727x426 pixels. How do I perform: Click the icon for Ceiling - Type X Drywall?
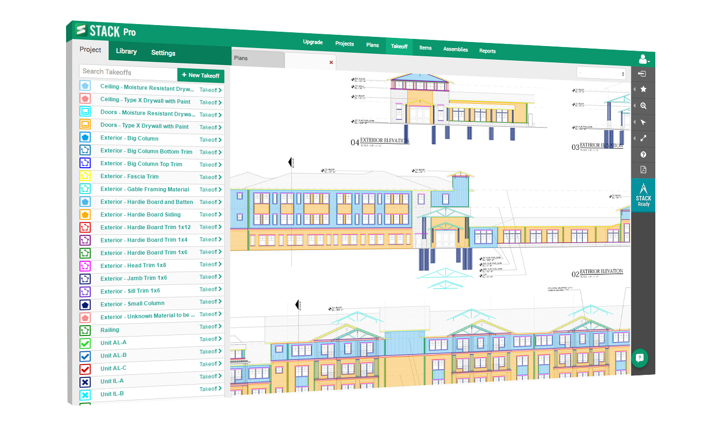click(x=85, y=98)
